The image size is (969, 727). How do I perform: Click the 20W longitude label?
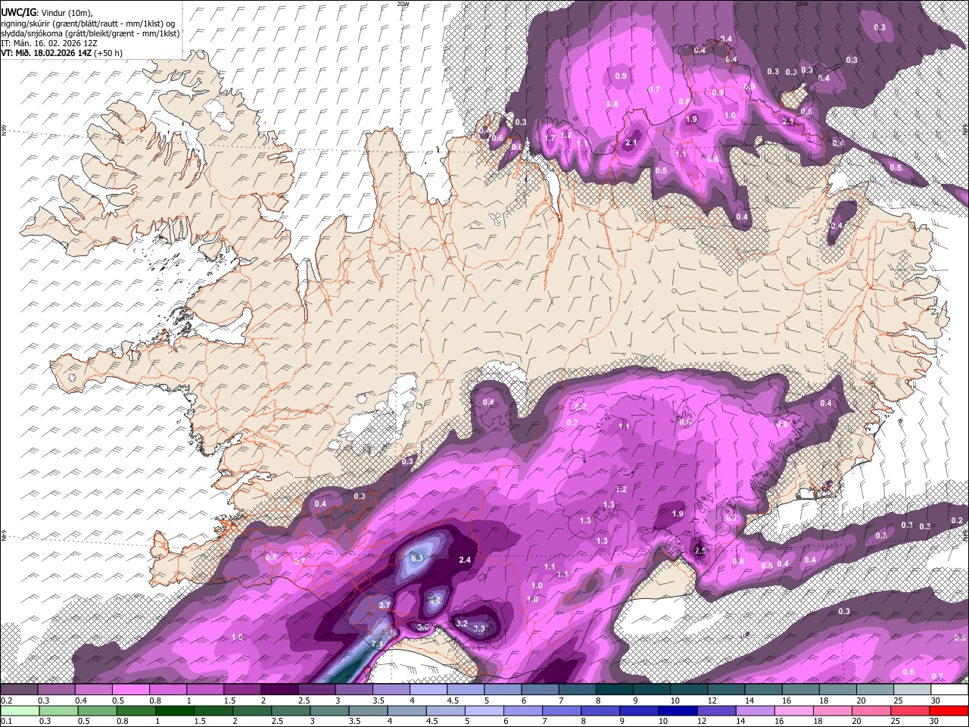403,4
